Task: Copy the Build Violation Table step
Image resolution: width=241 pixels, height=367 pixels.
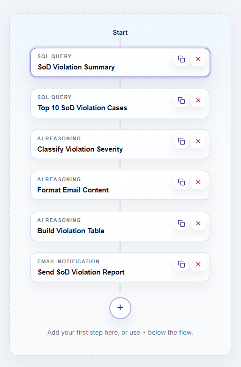Action: 181,223
